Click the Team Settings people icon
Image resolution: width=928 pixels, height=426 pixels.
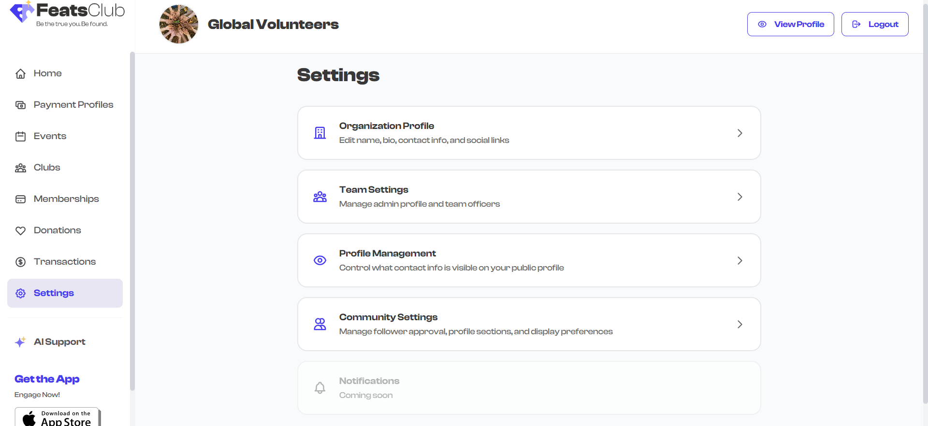click(x=320, y=197)
